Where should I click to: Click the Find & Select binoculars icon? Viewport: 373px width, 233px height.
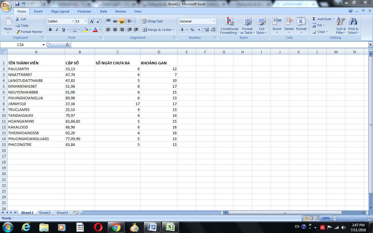click(x=353, y=22)
